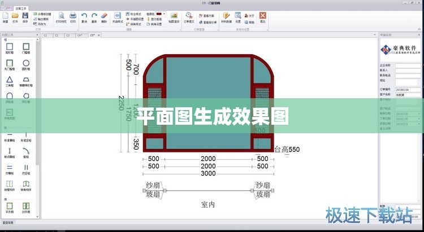Click the 2000 dimension directly above 3000
Screen dimensions: 424x232
pyautogui.click(x=208, y=166)
